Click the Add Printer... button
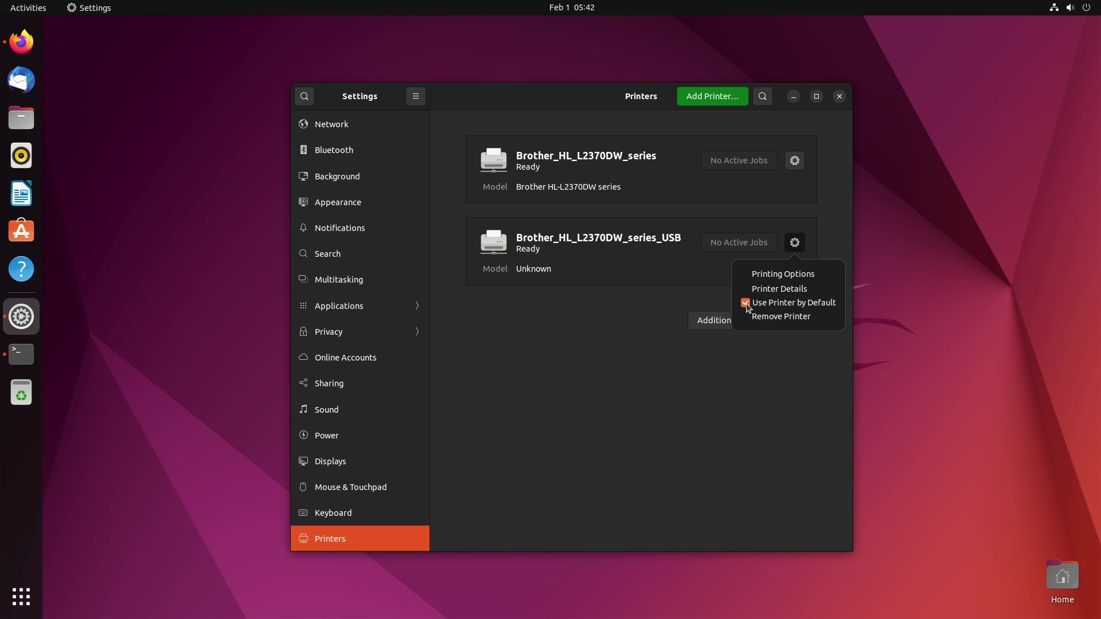Screen dimensions: 1101x619 click(712, 96)
